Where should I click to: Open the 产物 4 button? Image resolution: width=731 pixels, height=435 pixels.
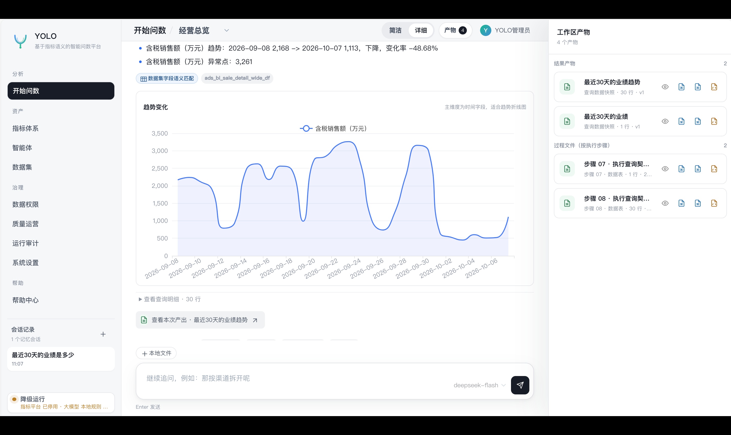pyautogui.click(x=455, y=30)
